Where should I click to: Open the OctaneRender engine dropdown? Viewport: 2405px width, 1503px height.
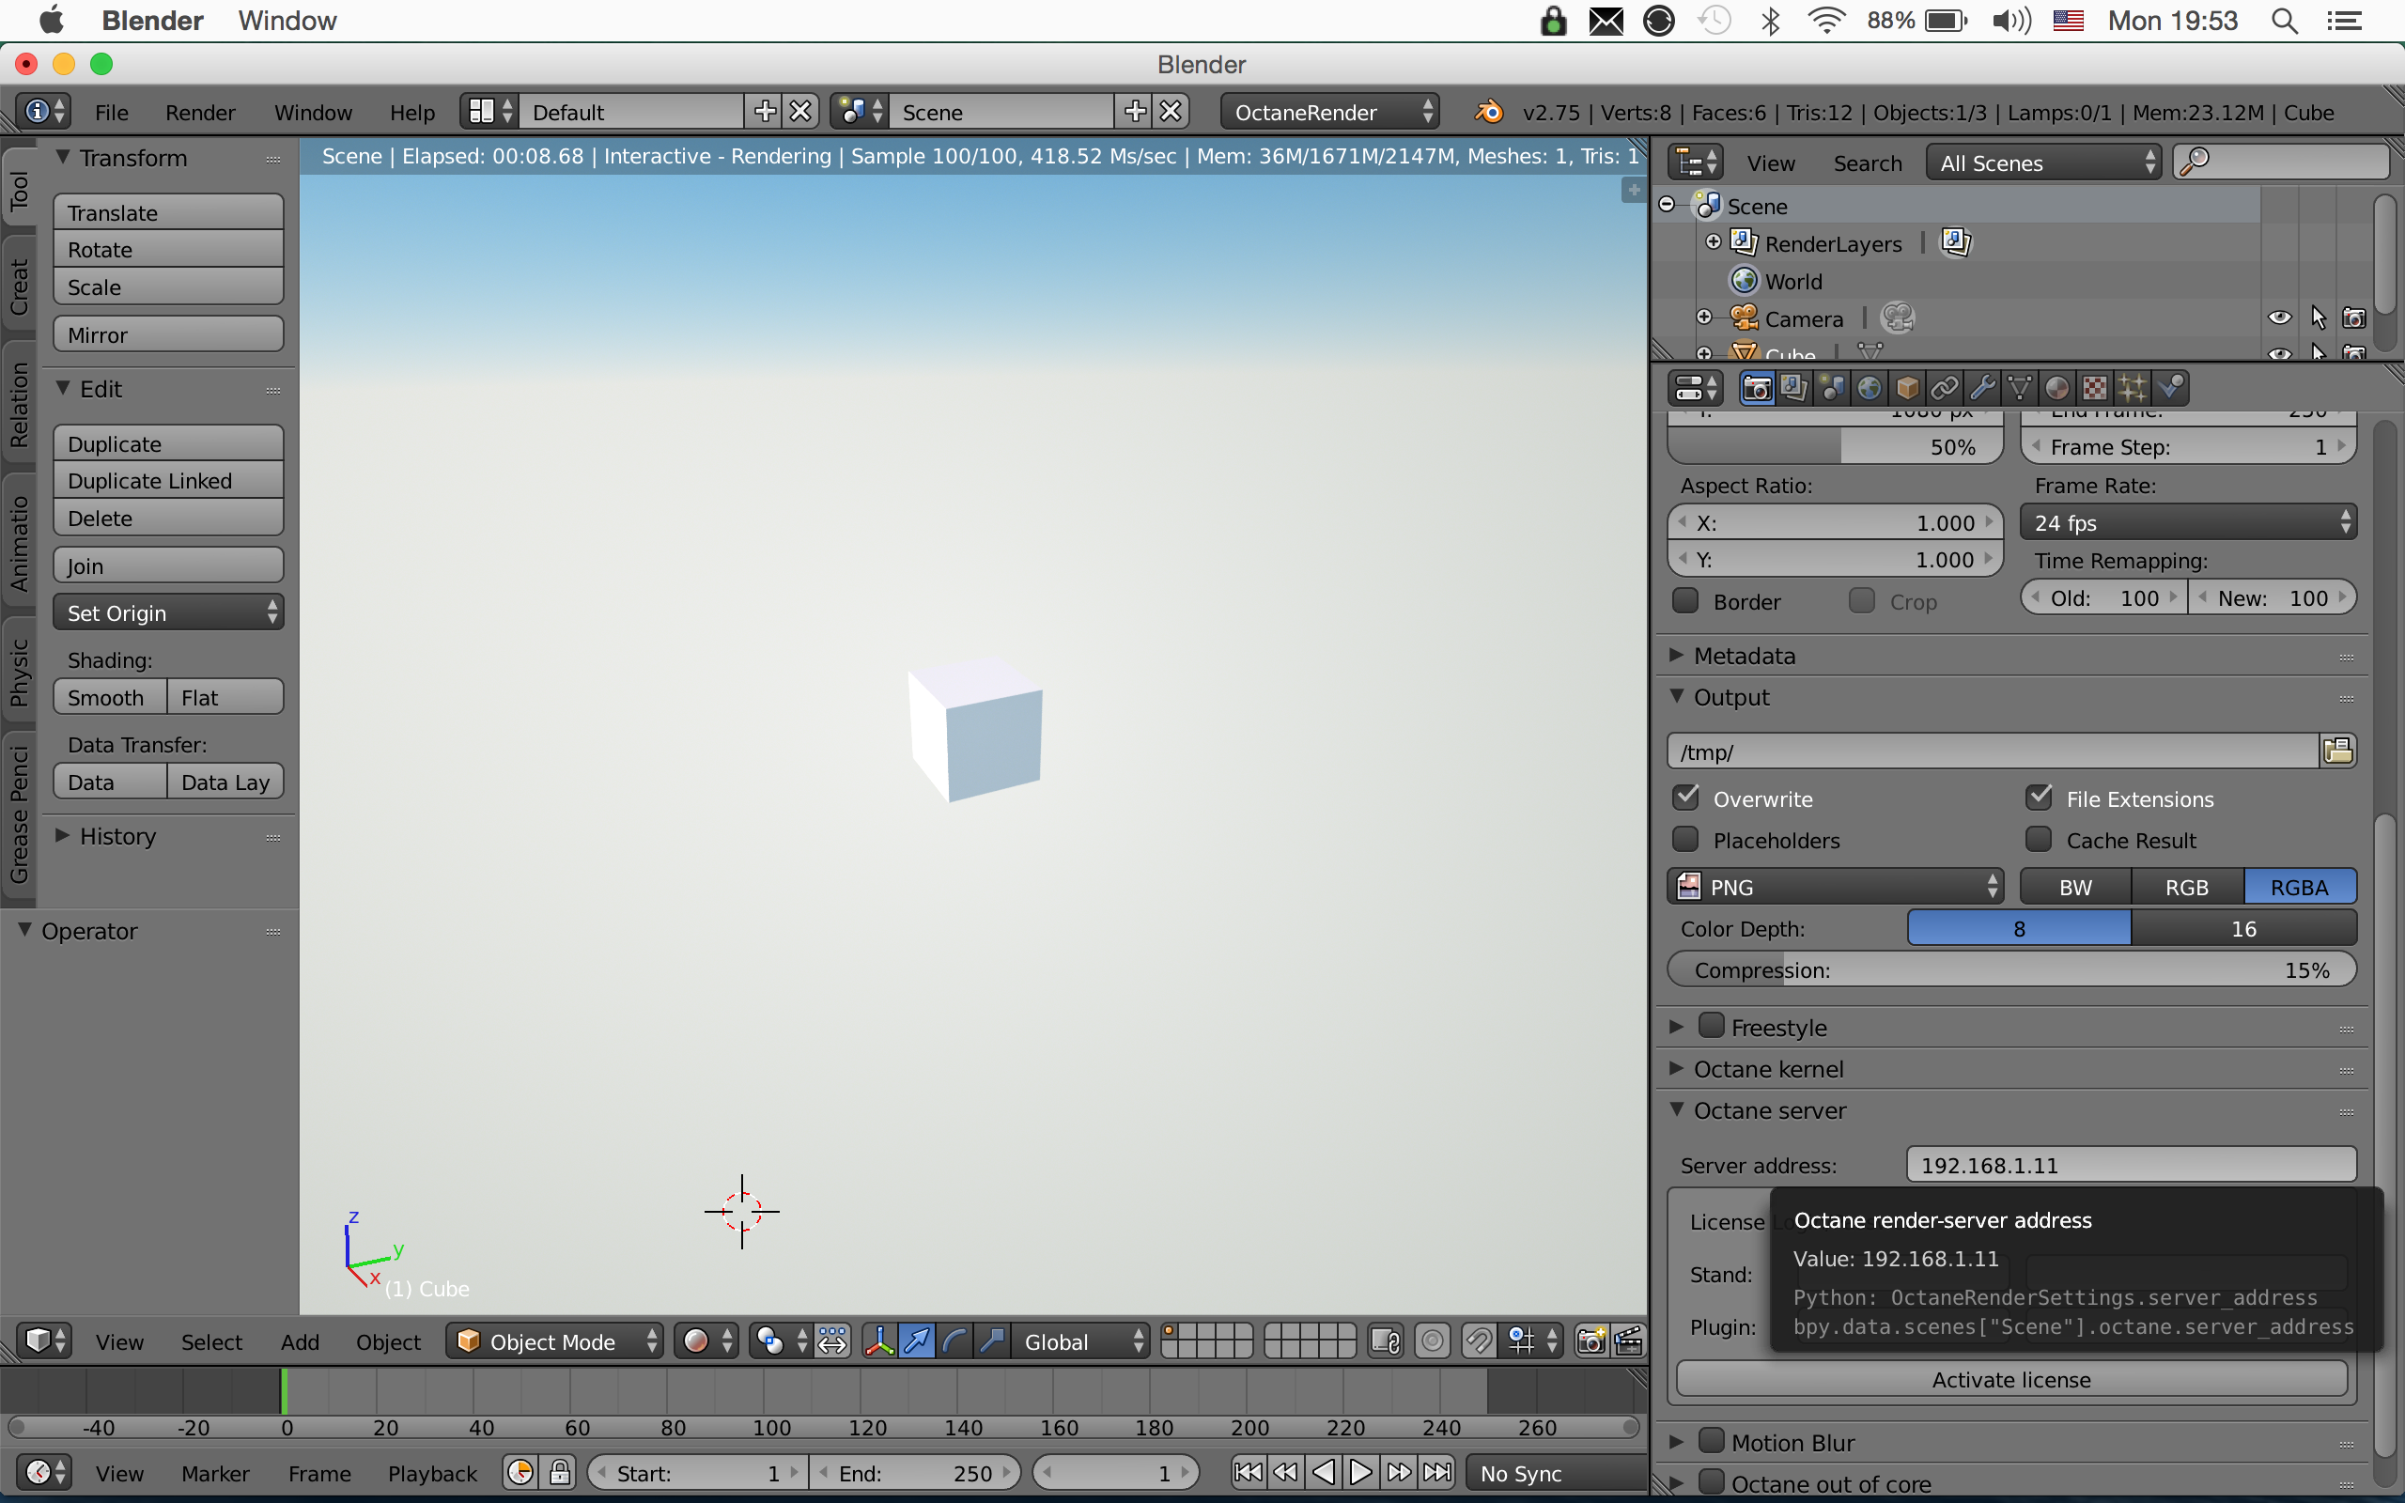pyautogui.click(x=1329, y=113)
